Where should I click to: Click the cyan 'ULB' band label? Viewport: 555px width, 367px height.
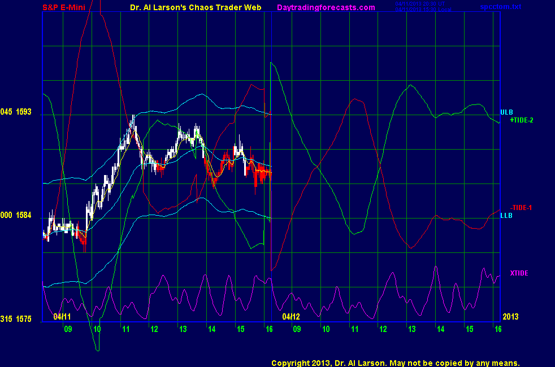(506, 112)
